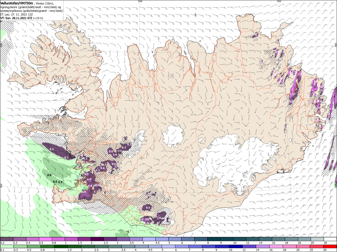Pick the deep navy 10–12 rain swatch
Viewport: 337px width, 252px height.
point(236,246)
